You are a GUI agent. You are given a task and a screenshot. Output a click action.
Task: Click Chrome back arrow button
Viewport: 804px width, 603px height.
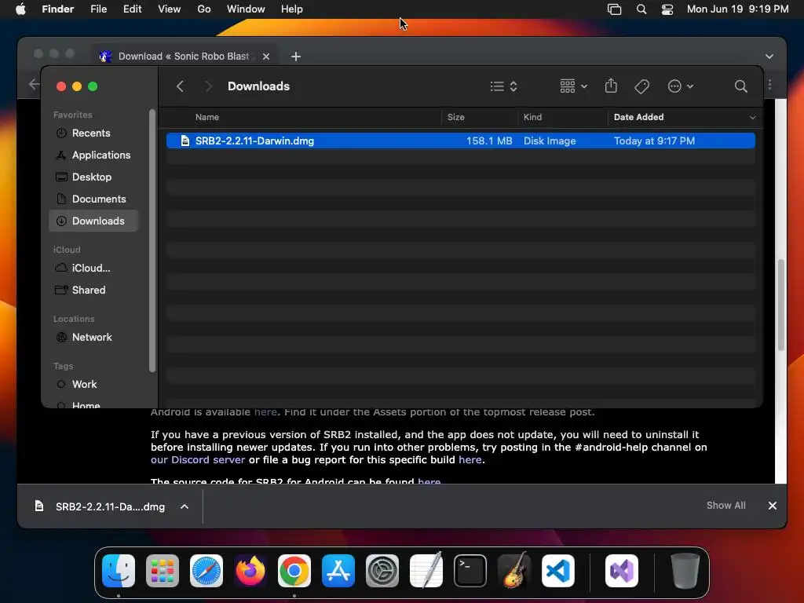(x=34, y=83)
